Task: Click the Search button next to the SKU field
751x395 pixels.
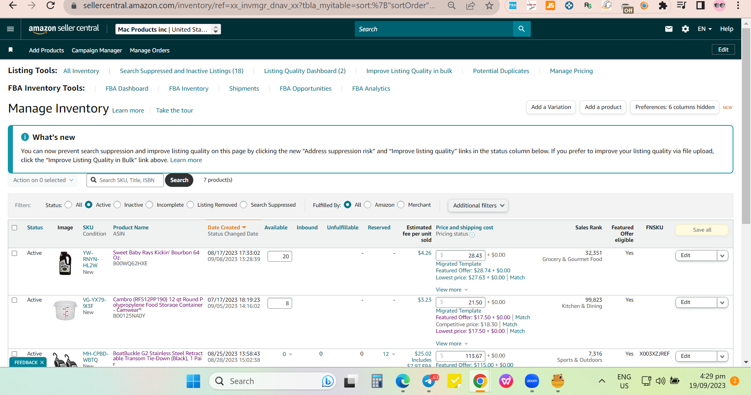Action: (179, 180)
